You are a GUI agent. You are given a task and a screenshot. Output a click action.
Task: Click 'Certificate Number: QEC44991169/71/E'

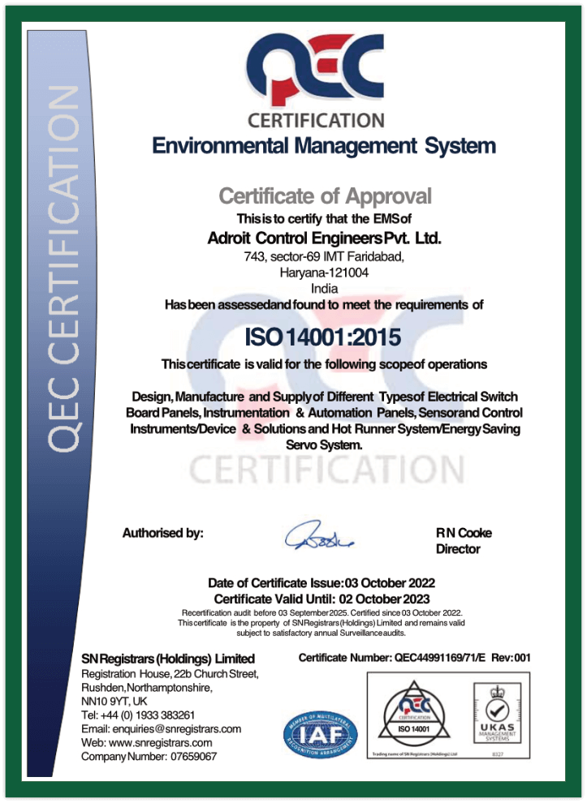391,658
